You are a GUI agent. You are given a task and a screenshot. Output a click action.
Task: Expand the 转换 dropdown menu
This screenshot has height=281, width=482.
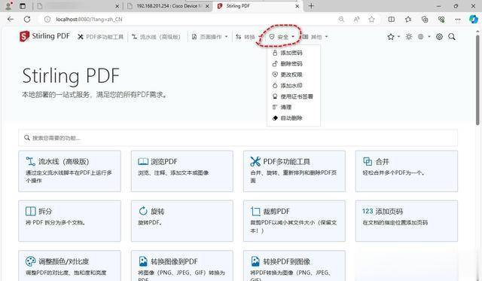248,37
